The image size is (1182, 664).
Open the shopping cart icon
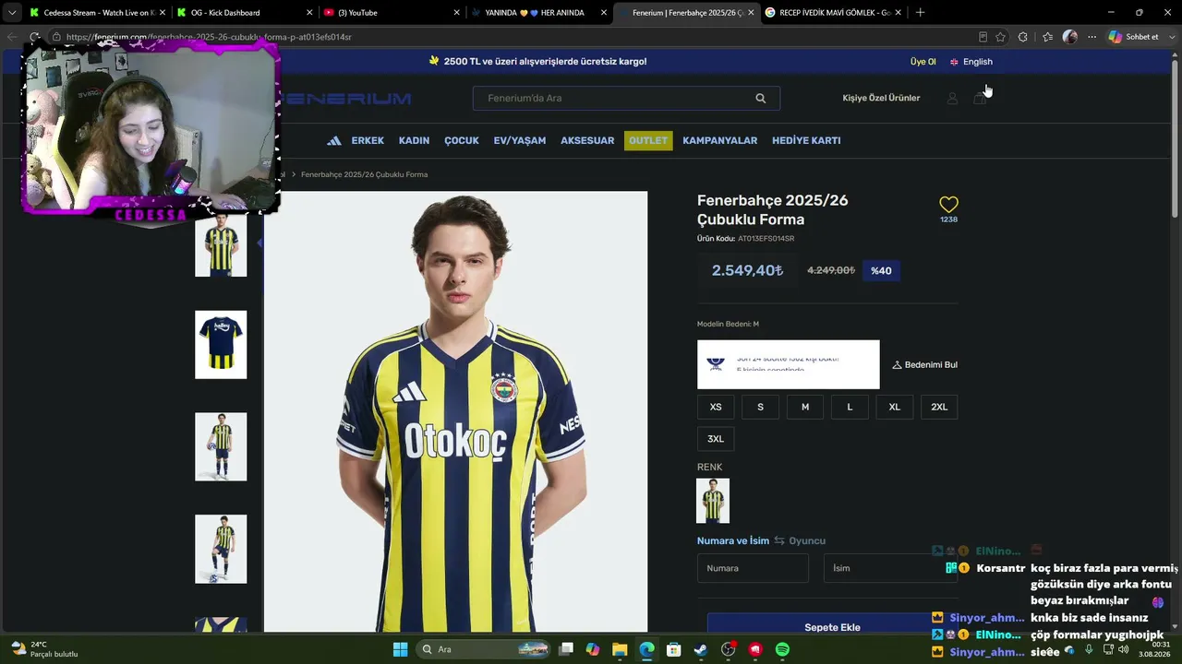point(980,99)
